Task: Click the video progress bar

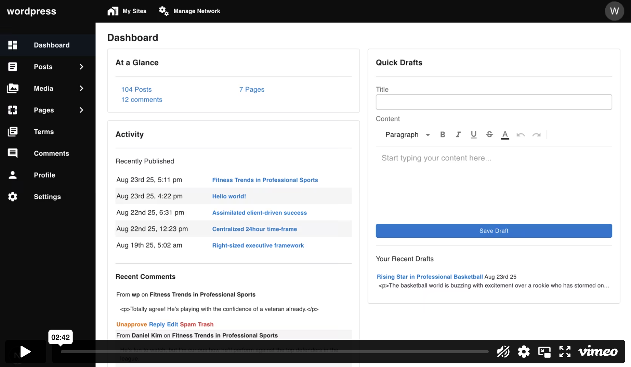Action: point(275,352)
